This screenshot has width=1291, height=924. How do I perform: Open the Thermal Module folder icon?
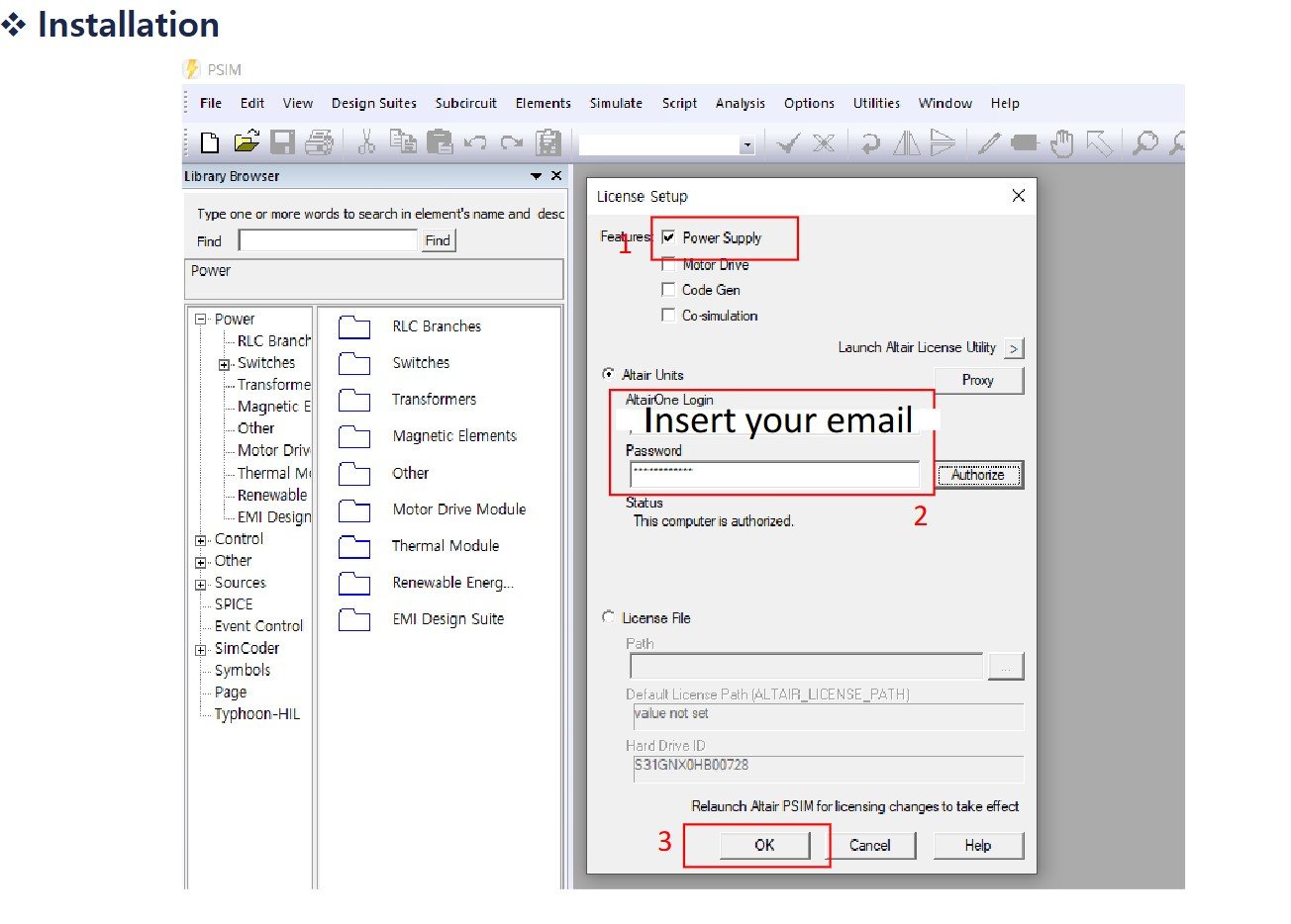tap(354, 546)
